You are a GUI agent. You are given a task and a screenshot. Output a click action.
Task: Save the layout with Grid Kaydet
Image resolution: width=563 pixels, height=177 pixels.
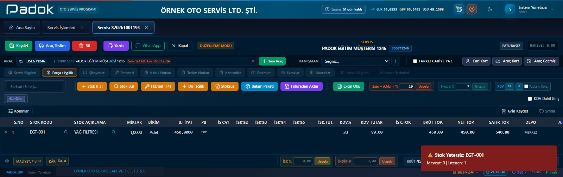click(x=515, y=111)
